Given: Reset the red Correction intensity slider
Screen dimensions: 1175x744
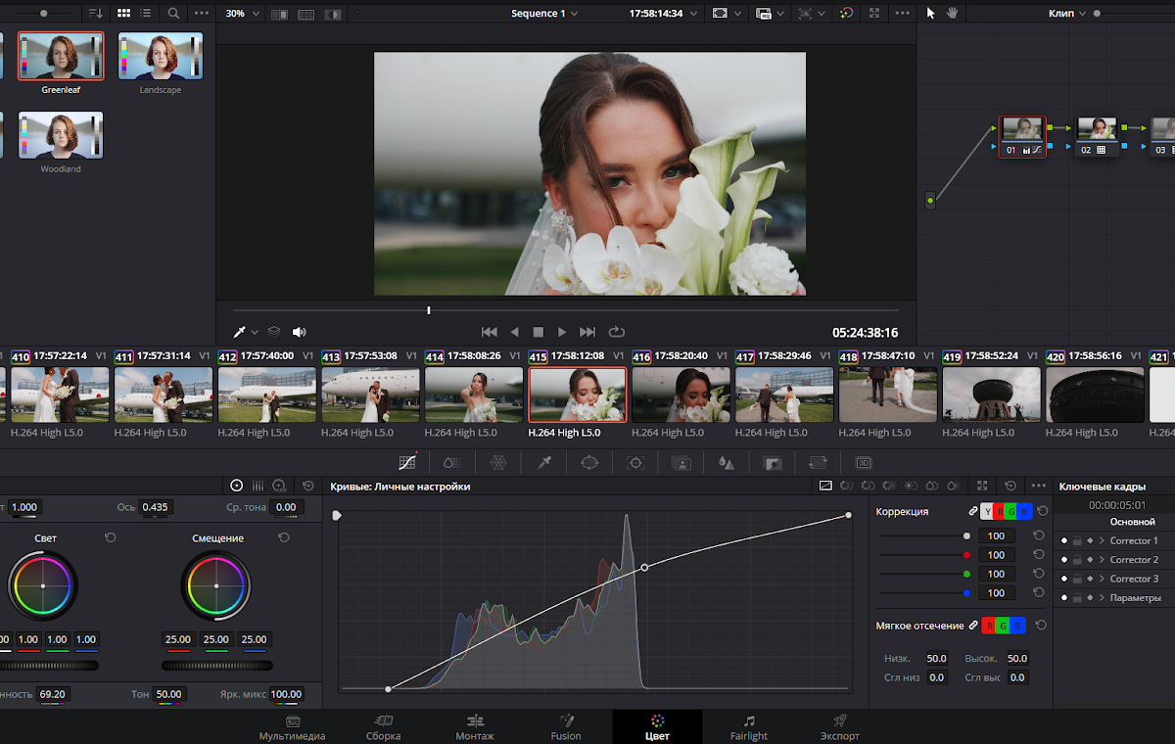Looking at the screenshot, I should [x=1039, y=555].
